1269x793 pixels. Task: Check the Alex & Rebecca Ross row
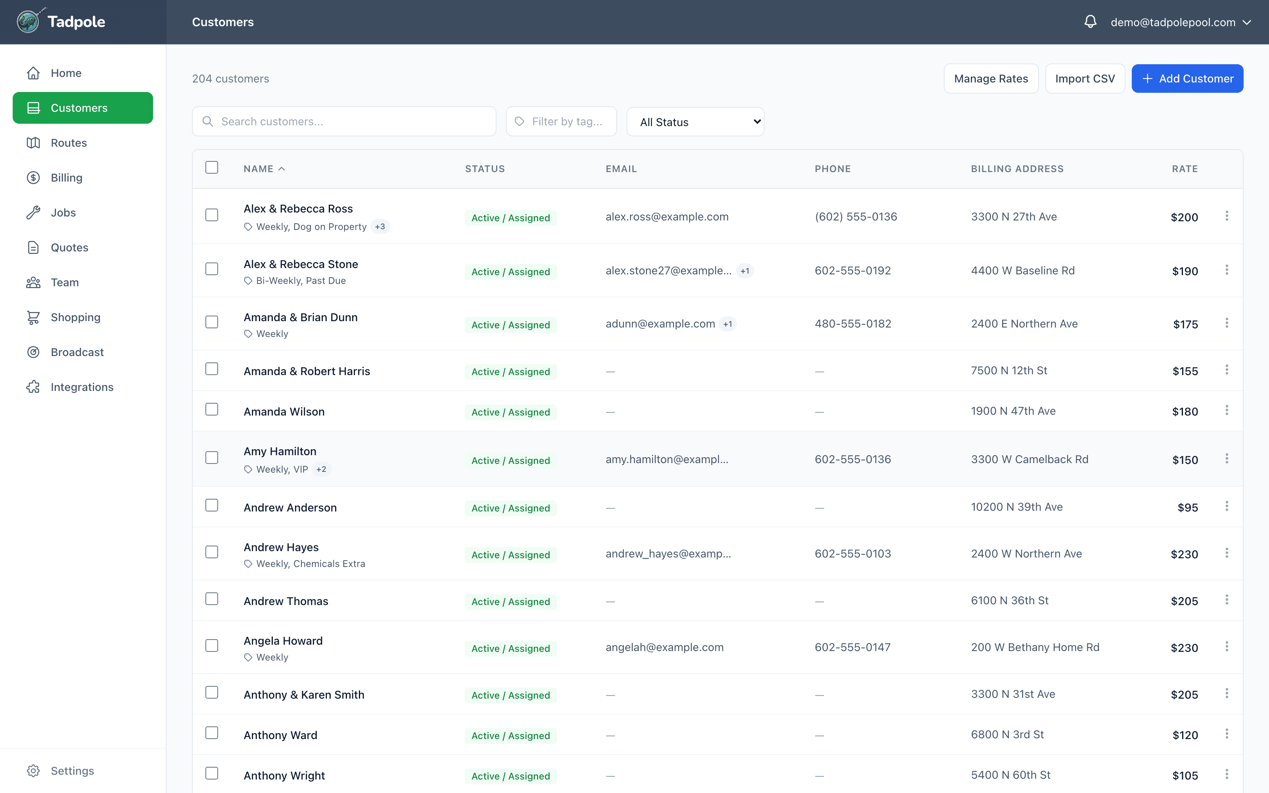[x=212, y=215]
